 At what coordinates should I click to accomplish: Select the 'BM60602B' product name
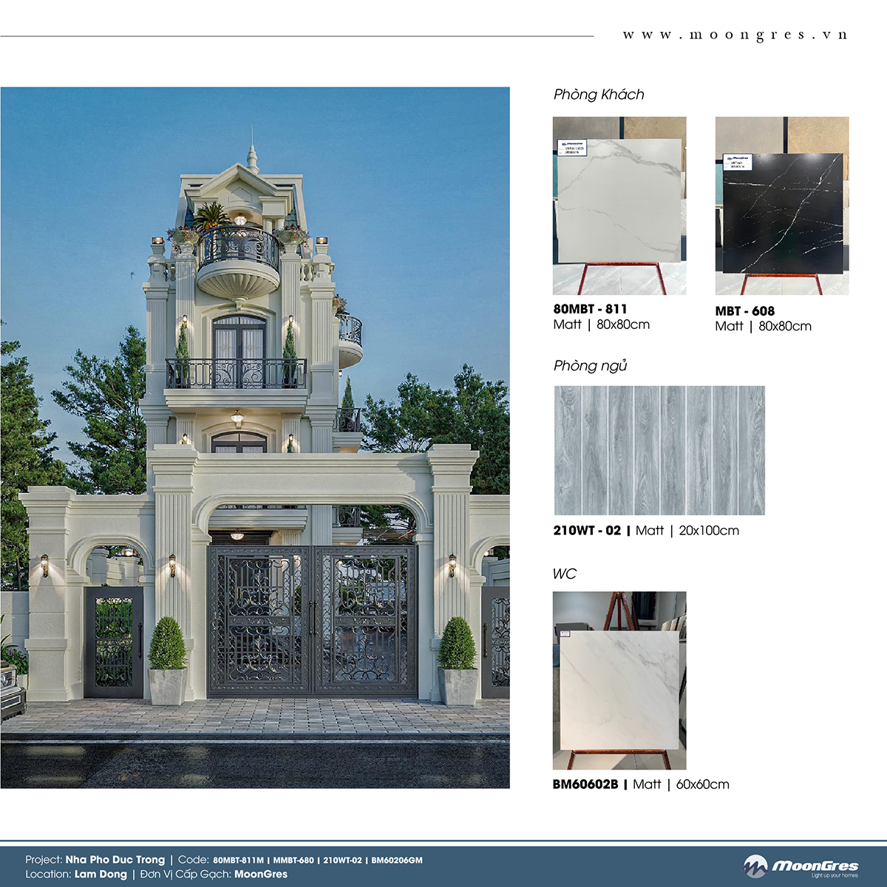[x=585, y=784]
